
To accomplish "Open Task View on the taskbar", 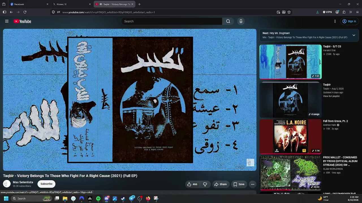I will point(57,198).
